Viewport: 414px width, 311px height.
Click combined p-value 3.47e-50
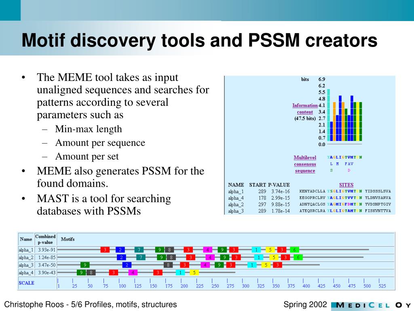[47, 265]
